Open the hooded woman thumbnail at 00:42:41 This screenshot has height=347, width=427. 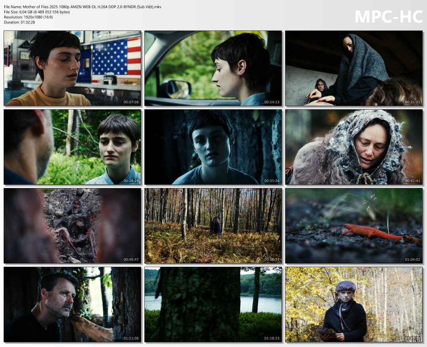click(x=354, y=147)
